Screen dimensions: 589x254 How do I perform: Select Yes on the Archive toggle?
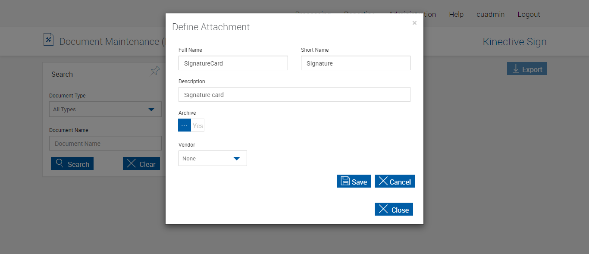coord(198,125)
